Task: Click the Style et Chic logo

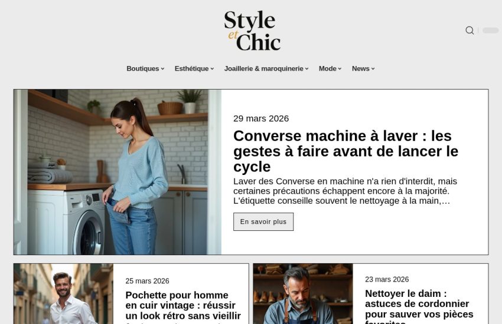Action: tap(252, 31)
